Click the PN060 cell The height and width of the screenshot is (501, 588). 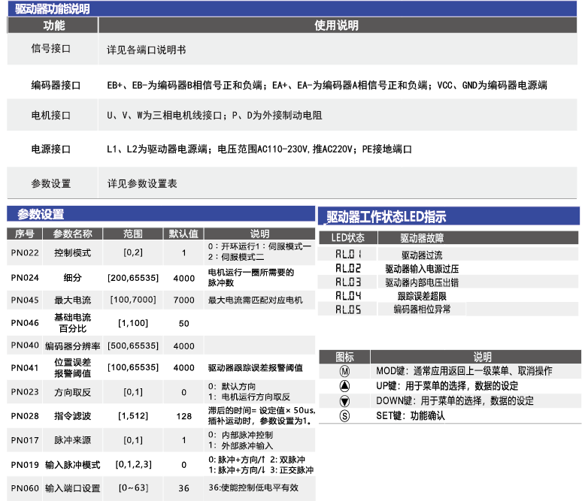25,488
